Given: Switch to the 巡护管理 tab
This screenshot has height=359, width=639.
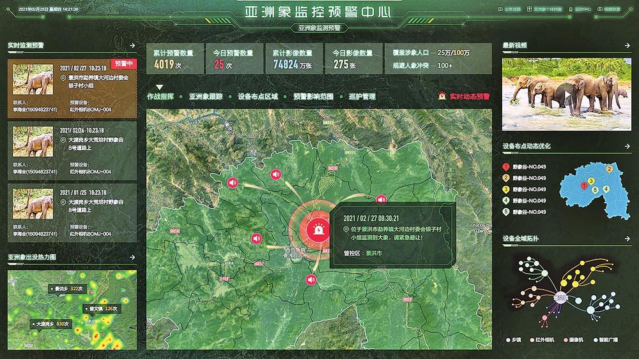Looking at the screenshot, I should (x=362, y=96).
